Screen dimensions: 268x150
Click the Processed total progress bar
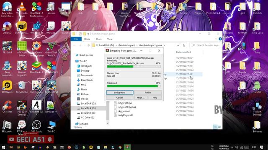[x=134, y=86]
